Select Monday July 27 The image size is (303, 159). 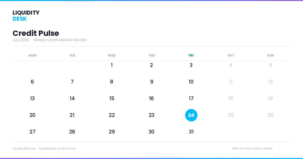[33, 132]
